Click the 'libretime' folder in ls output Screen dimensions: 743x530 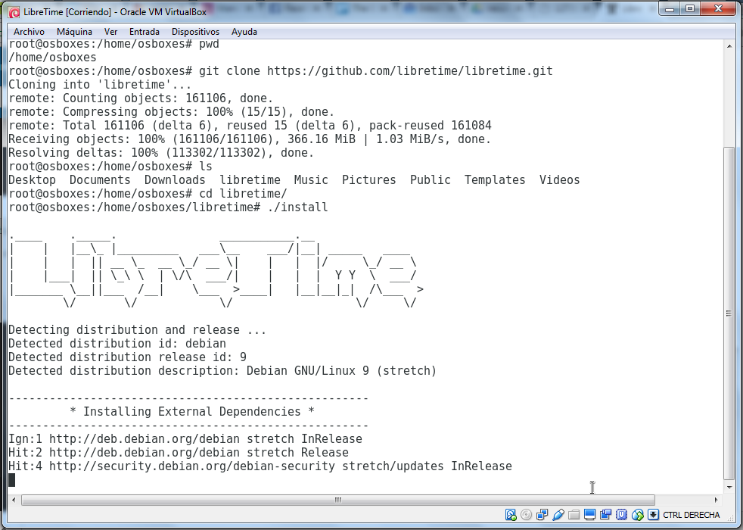pyautogui.click(x=250, y=179)
